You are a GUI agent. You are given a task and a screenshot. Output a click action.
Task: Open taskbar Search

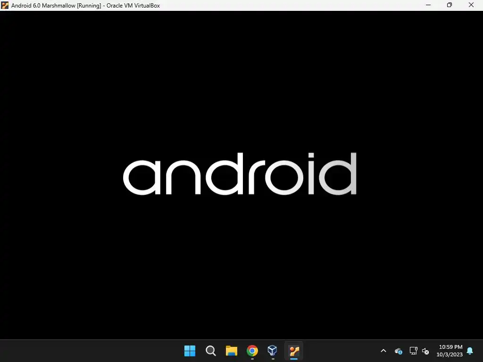[211, 351]
